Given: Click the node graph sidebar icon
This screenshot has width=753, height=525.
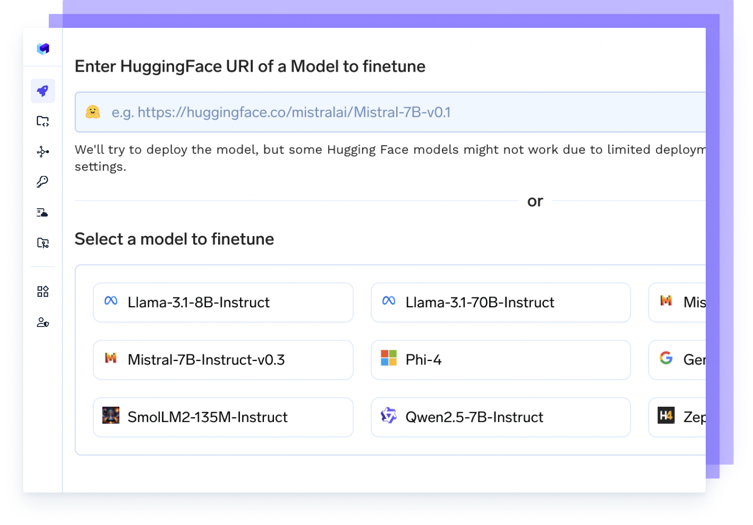Looking at the screenshot, I should (43, 152).
